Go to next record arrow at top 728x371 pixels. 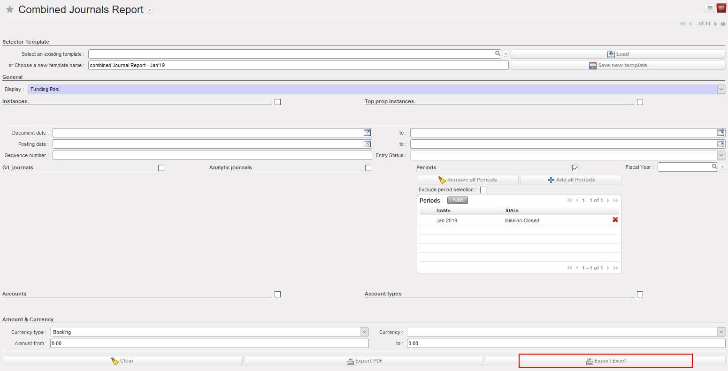pyautogui.click(x=716, y=24)
